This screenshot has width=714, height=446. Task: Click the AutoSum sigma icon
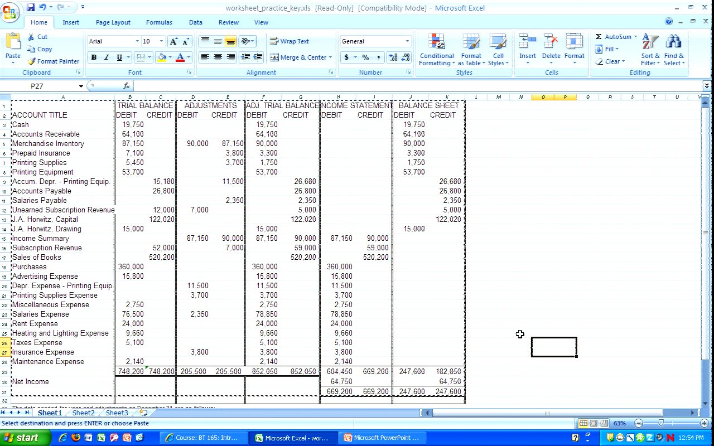click(x=599, y=37)
